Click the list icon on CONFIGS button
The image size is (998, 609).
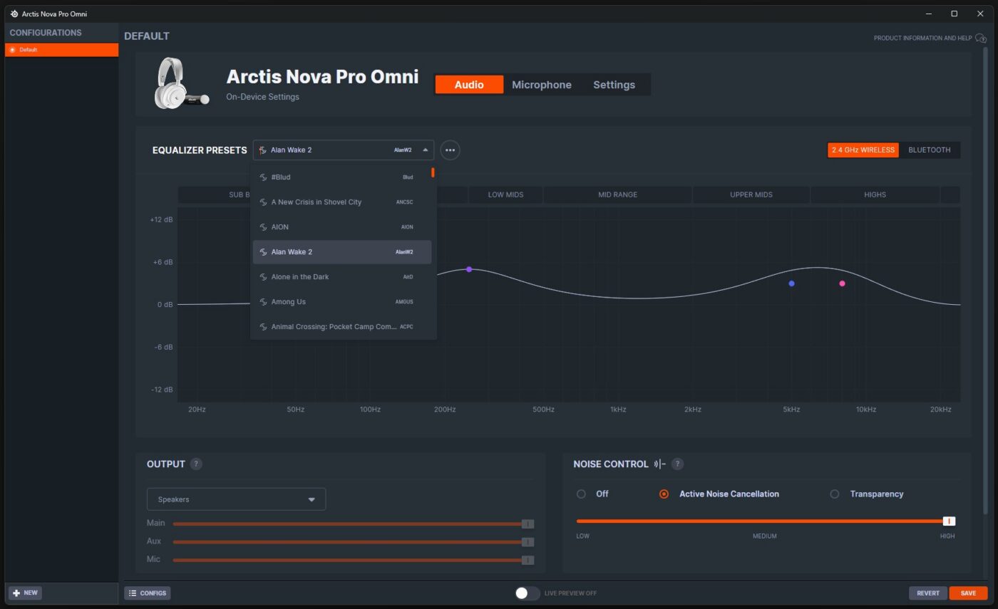pyautogui.click(x=133, y=593)
